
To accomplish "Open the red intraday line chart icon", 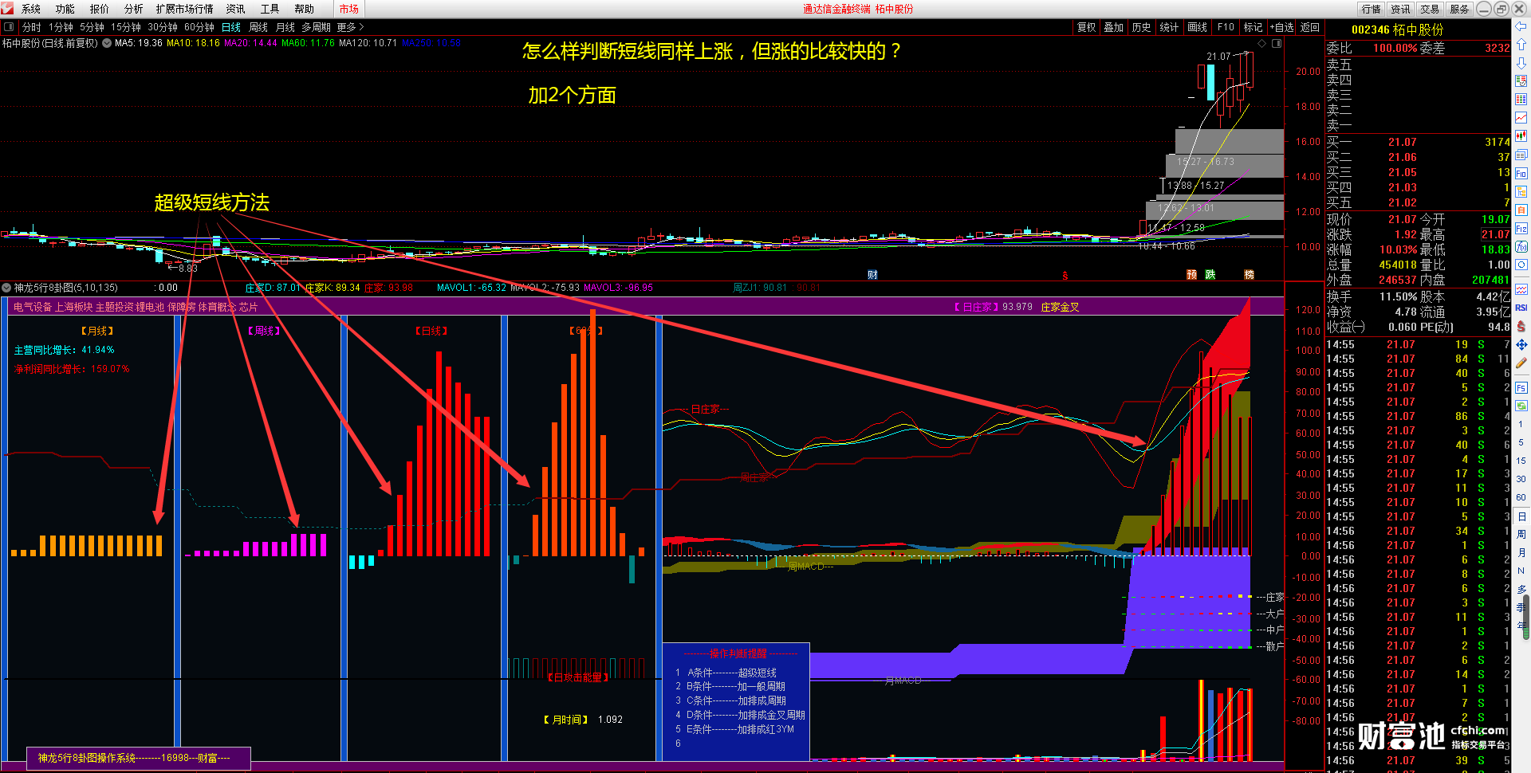I will pos(1521,118).
